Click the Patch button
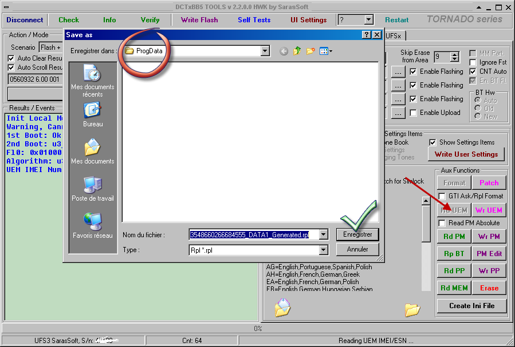Viewport: 515px width, 347px height. pyautogui.click(x=489, y=183)
